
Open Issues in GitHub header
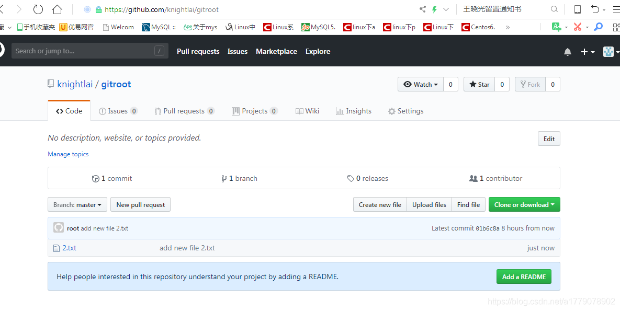[x=238, y=51]
